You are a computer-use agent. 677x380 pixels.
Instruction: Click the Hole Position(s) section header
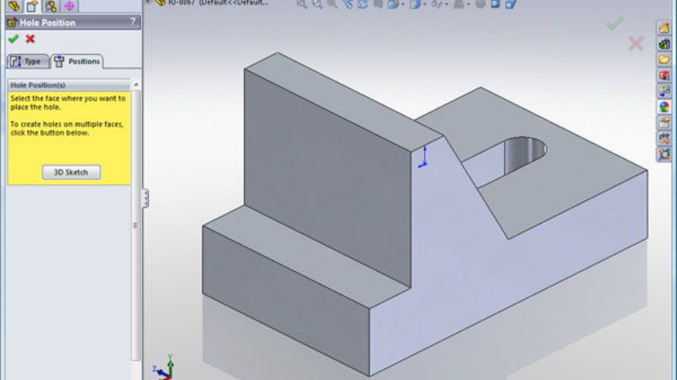click(x=69, y=85)
